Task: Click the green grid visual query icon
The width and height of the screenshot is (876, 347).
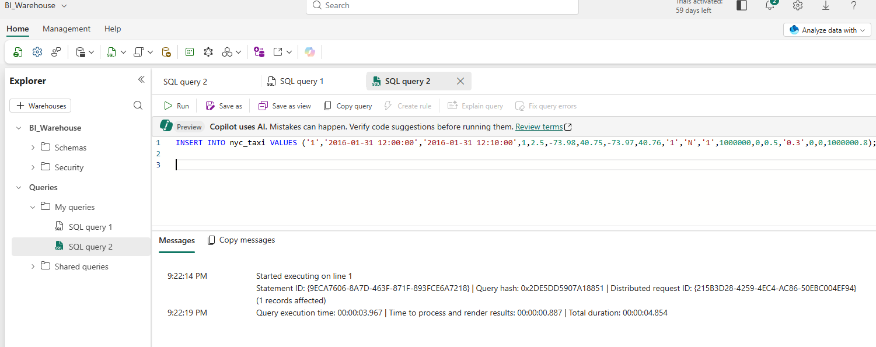Action: pos(190,52)
